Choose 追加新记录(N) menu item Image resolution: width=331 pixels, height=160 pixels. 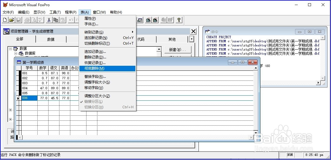coord(107,38)
